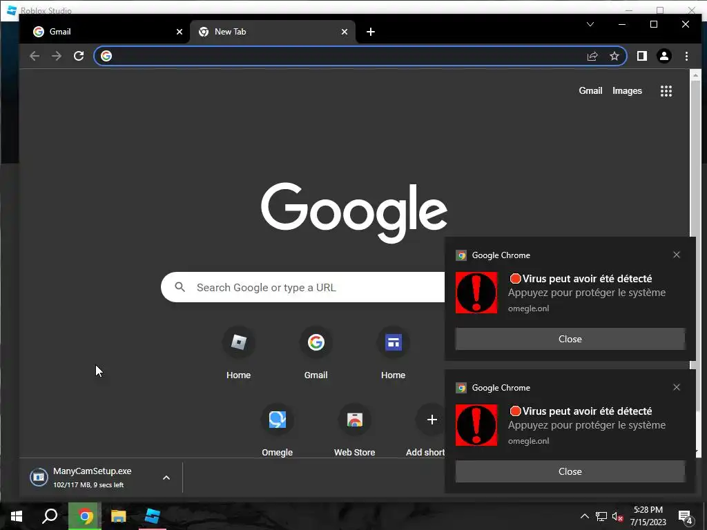
Task: Close the Gmail tab
Action: pyautogui.click(x=180, y=32)
